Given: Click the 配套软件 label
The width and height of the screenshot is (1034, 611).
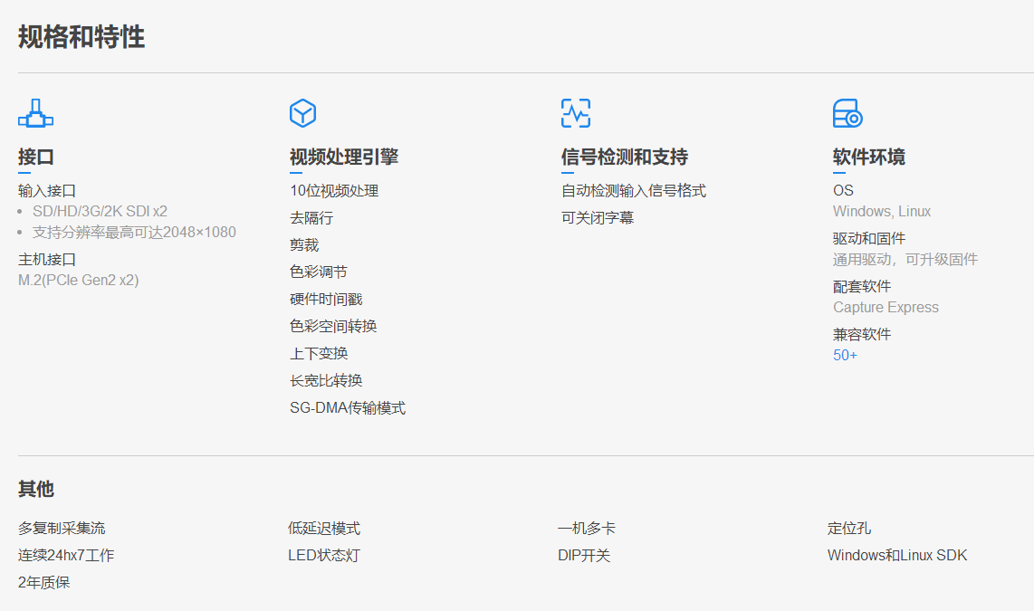Looking at the screenshot, I should pyautogui.click(x=862, y=286).
